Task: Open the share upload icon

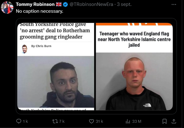Action: point(174,121)
